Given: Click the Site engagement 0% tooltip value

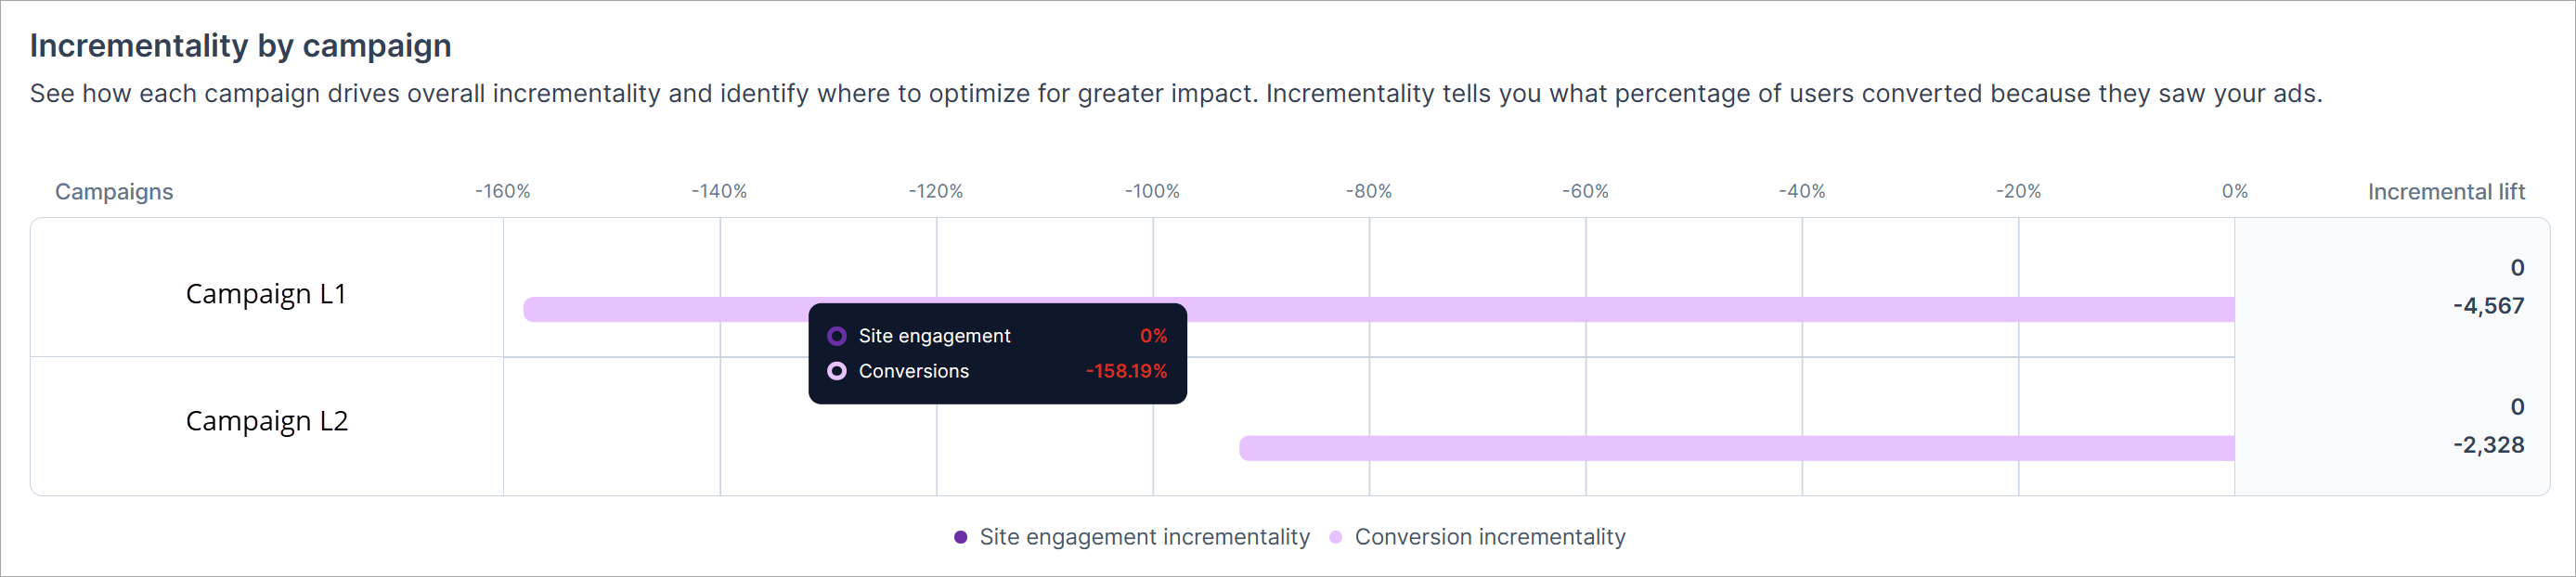Looking at the screenshot, I should [x=1153, y=336].
